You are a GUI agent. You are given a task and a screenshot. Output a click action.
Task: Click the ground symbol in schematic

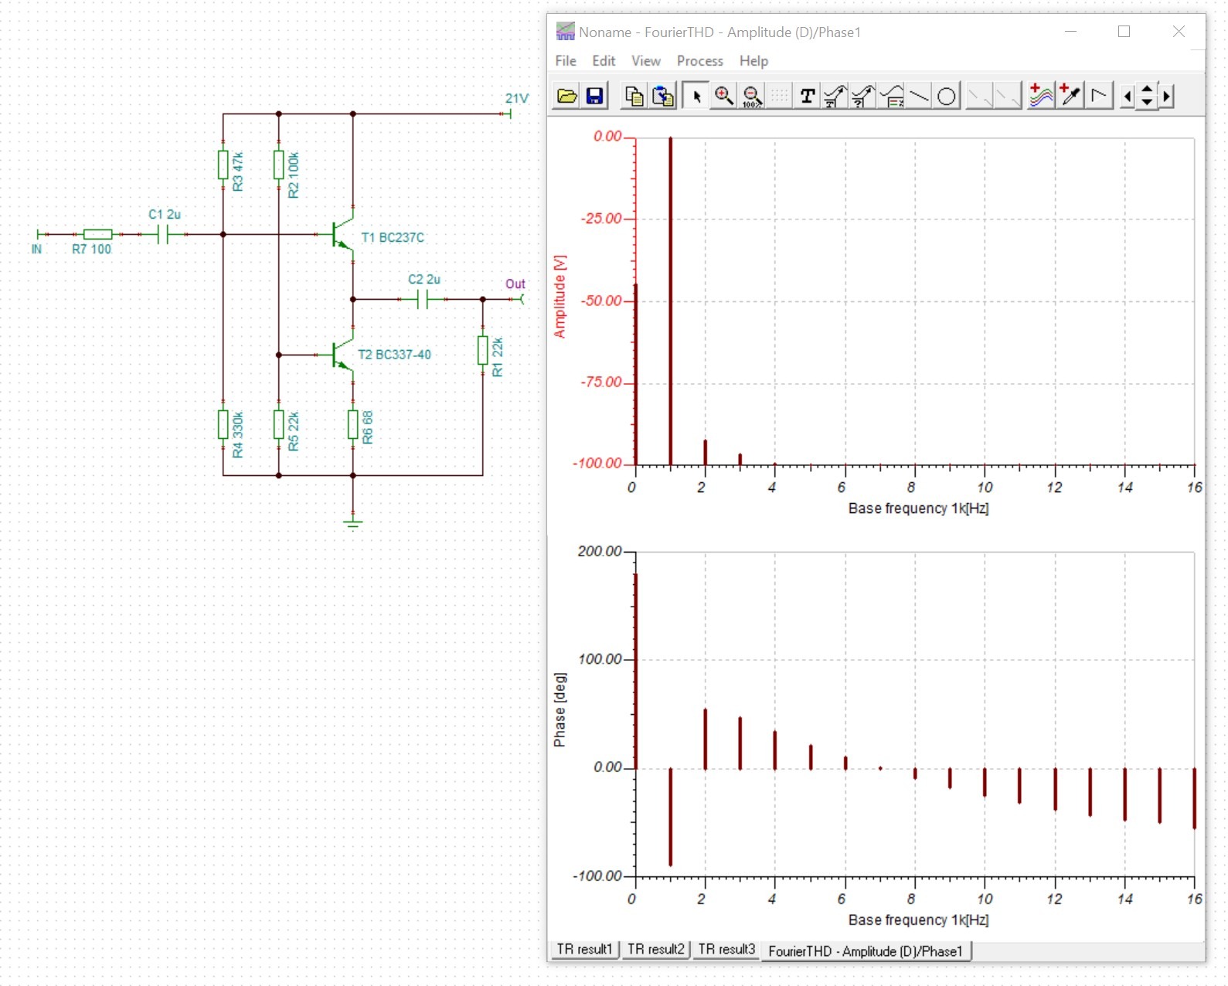point(353,523)
